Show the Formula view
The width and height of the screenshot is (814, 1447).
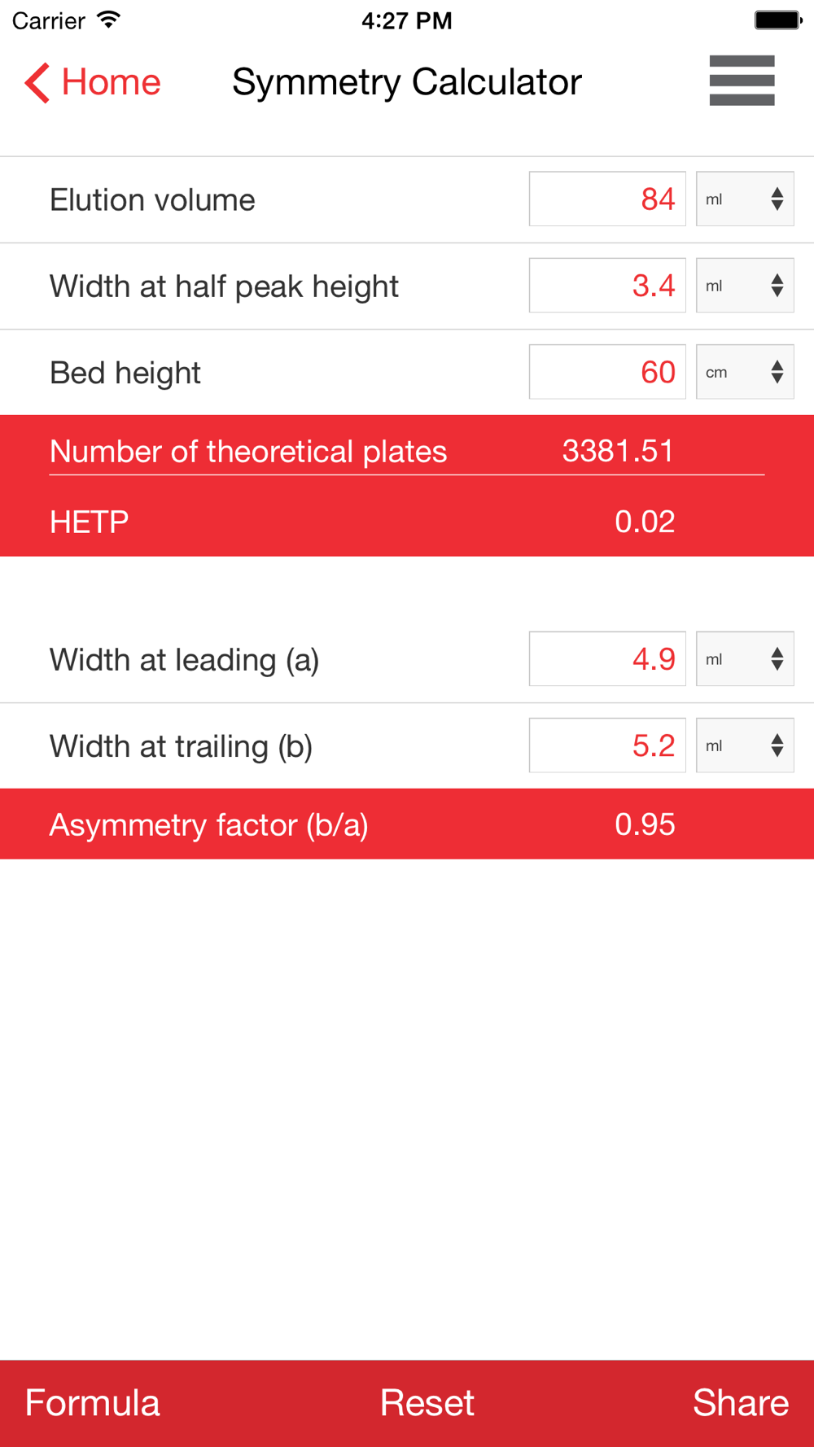(92, 1403)
